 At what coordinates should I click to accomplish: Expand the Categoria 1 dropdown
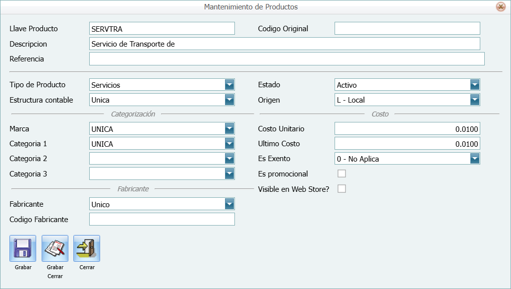229,143
